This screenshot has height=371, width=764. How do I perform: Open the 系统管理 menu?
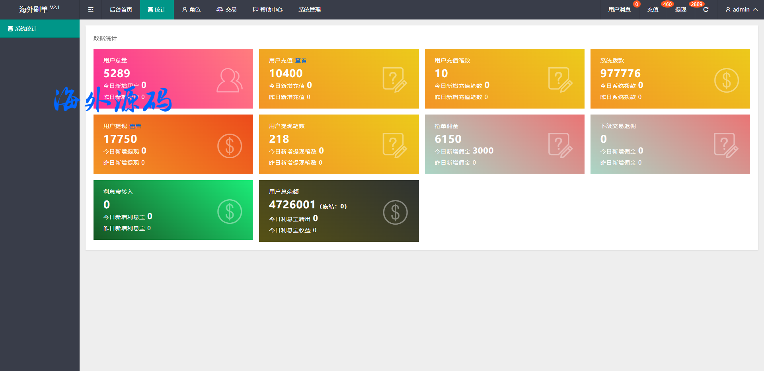pos(309,10)
